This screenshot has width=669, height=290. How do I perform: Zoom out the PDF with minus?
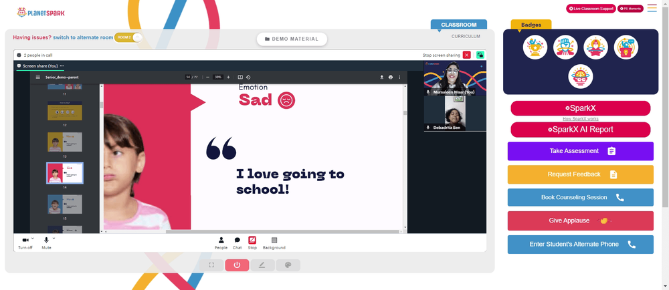coord(207,77)
